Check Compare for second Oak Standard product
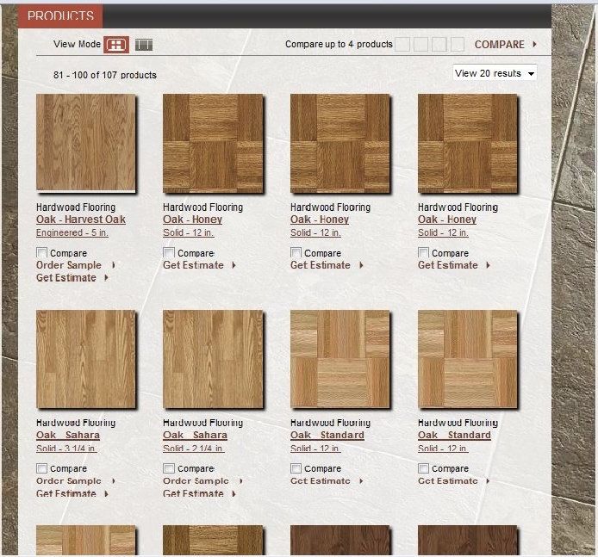 point(423,468)
